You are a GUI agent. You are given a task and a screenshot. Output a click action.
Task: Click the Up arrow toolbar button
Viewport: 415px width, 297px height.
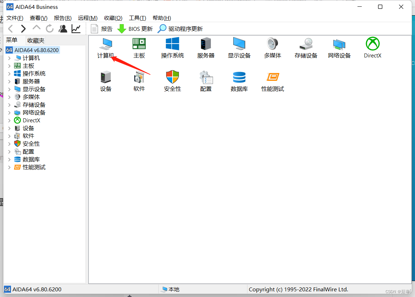point(36,28)
